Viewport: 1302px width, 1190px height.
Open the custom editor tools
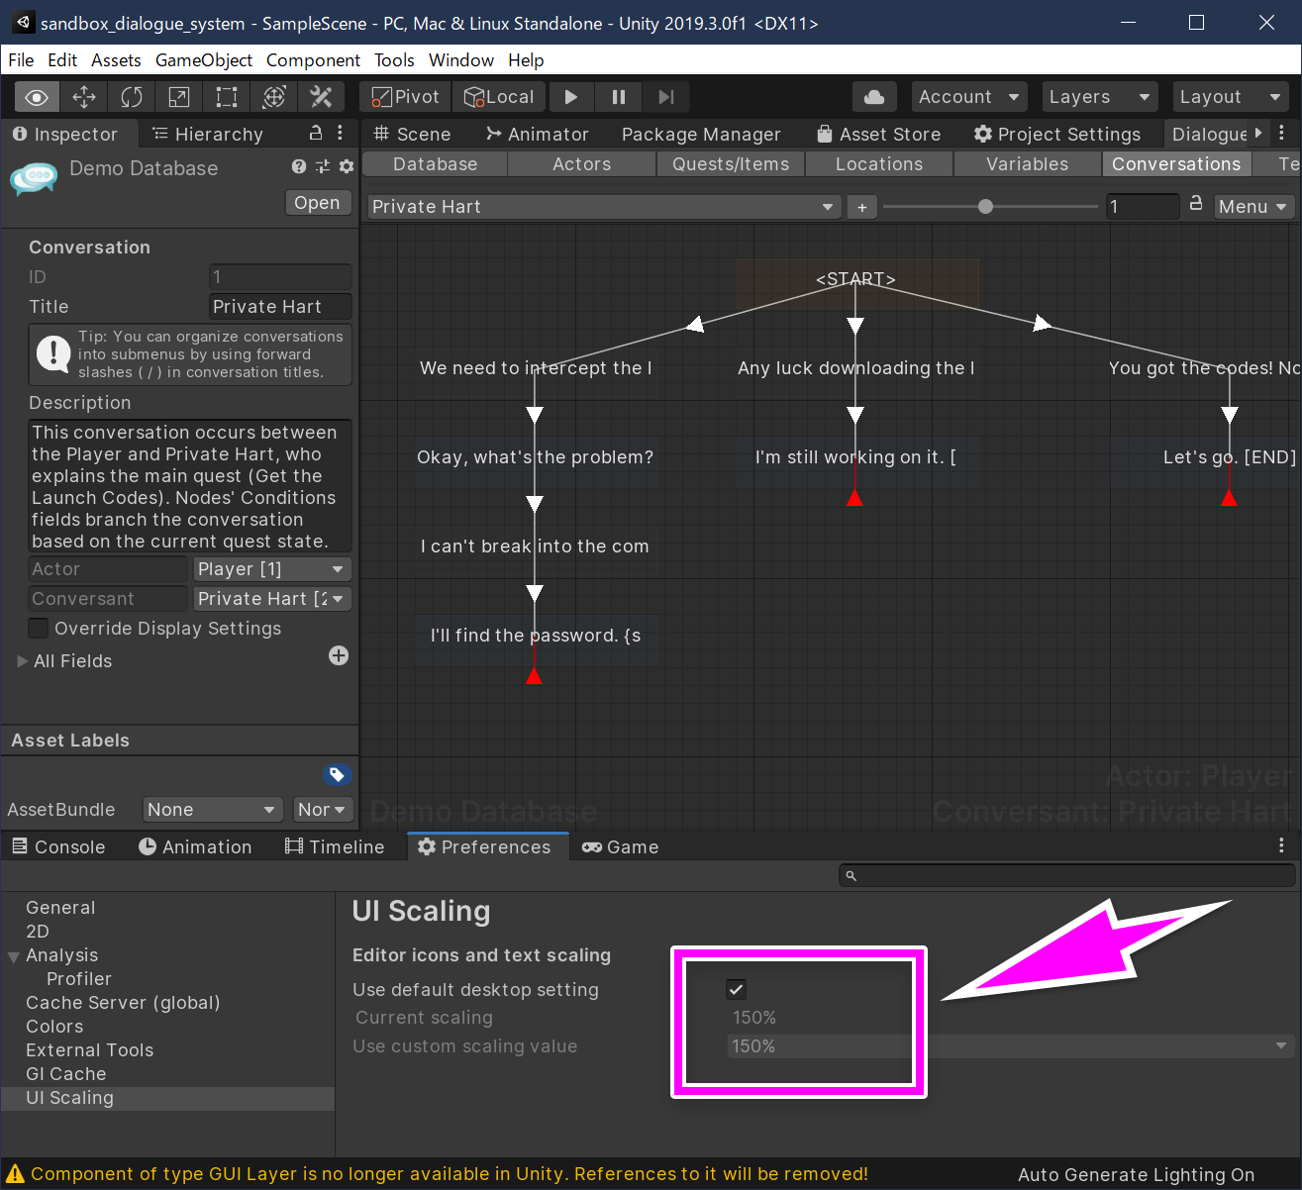pos(321,97)
